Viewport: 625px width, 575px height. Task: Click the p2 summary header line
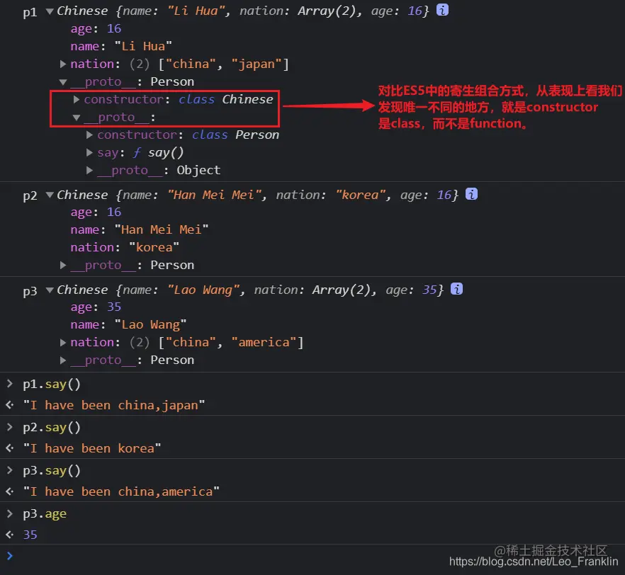point(257,195)
